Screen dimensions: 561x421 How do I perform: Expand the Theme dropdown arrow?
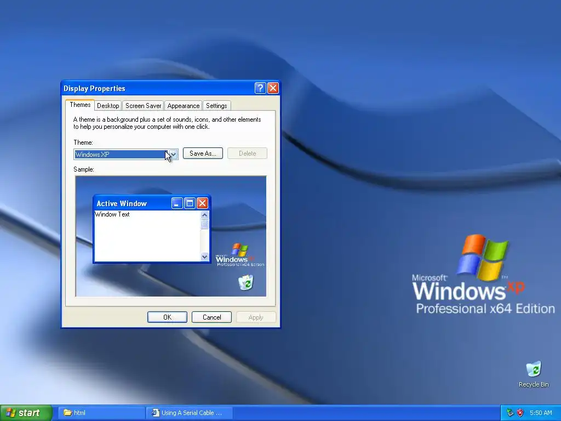pos(173,154)
